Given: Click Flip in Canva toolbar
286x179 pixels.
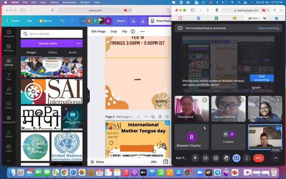Looking at the screenshot, I should point(124,32).
